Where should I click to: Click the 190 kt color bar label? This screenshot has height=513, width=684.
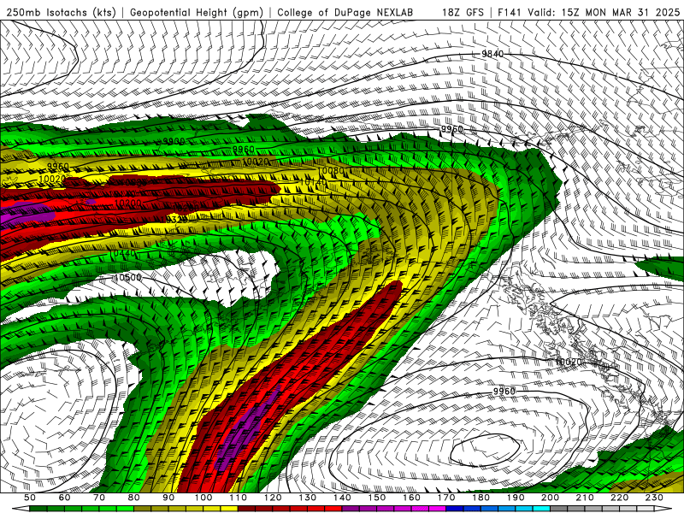(516, 498)
